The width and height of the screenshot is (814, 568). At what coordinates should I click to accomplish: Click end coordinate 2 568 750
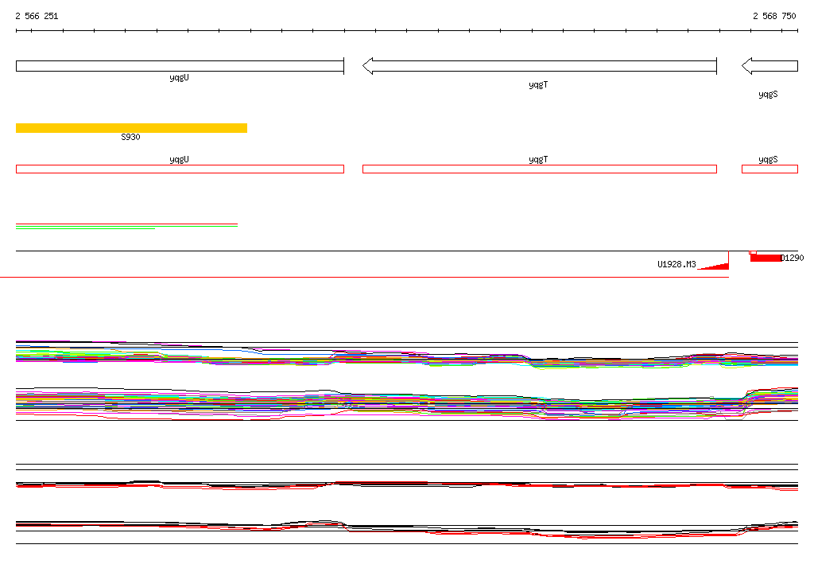pos(774,16)
